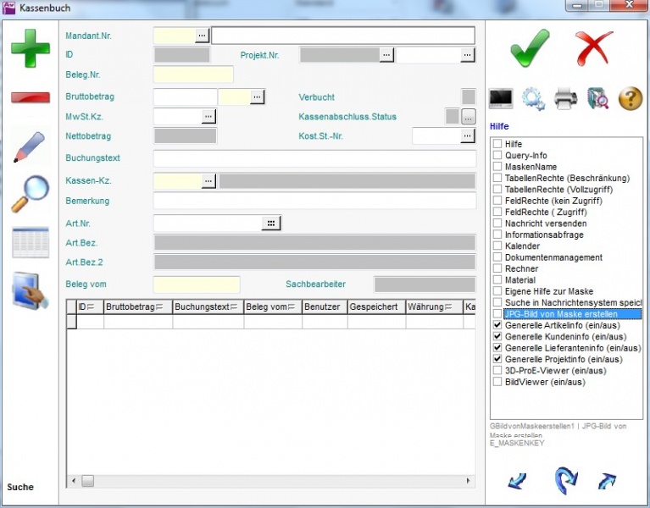Screen dimensions: 650x508
Task: Click the Art.Nr. lookup button
Action: [270, 224]
